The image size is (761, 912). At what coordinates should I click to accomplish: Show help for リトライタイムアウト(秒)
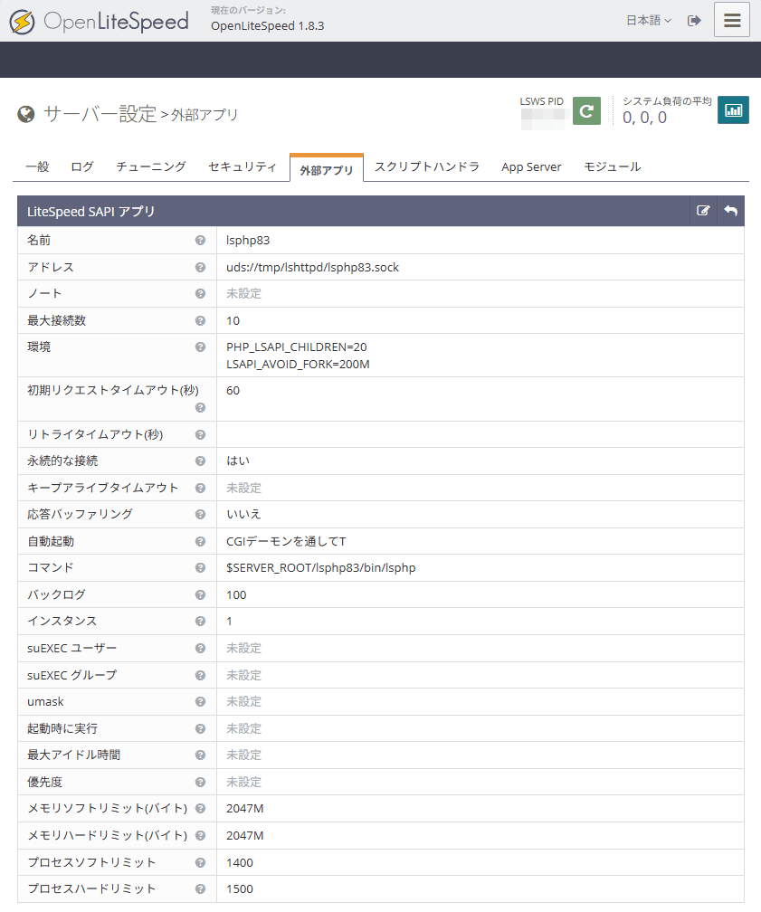[200, 434]
